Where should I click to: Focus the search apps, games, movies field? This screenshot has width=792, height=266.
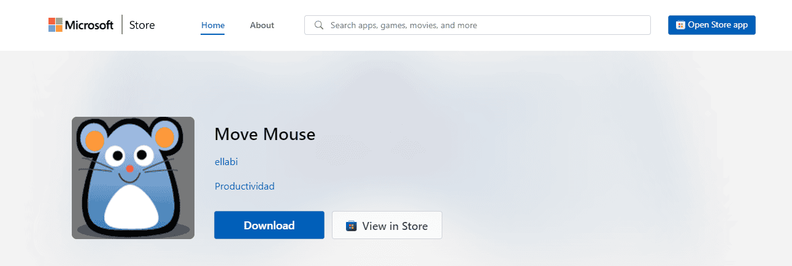pyautogui.click(x=477, y=25)
